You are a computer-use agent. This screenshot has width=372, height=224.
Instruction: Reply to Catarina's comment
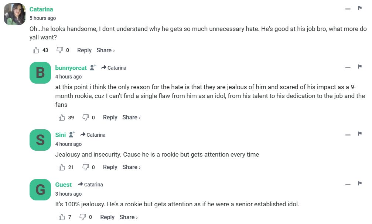coord(84,50)
